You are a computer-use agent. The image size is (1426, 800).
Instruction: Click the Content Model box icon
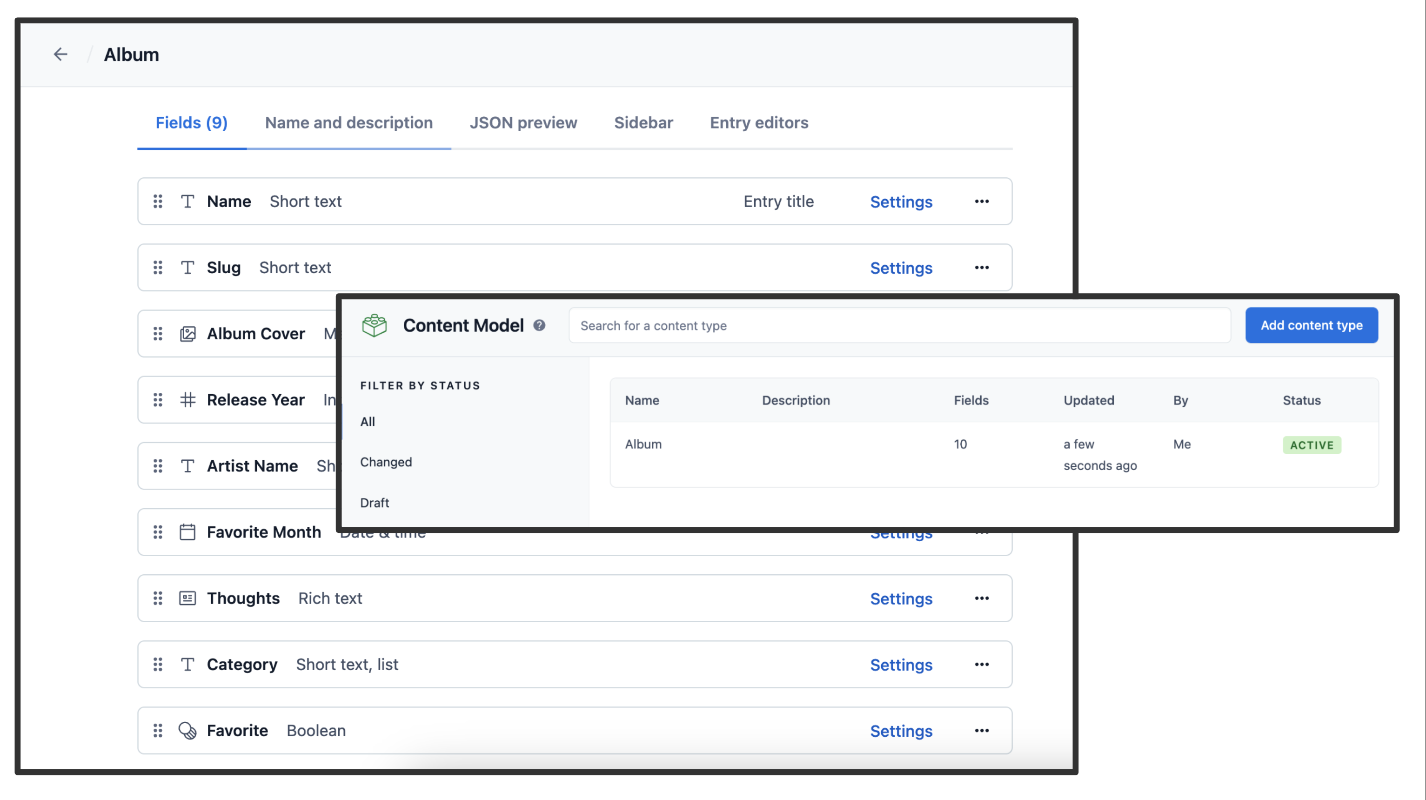coord(375,325)
